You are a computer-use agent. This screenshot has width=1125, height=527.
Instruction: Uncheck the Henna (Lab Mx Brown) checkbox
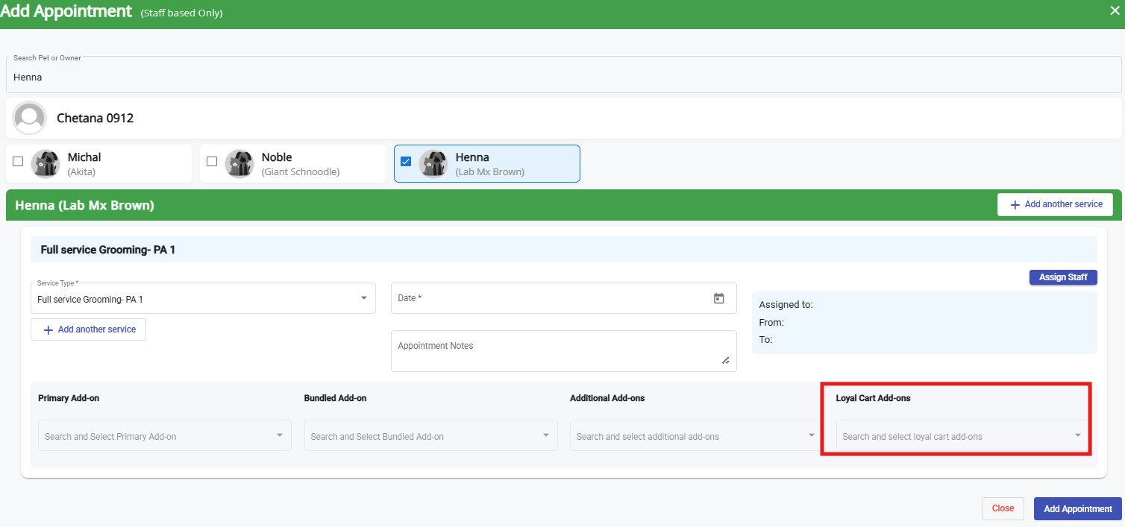pyautogui.click(x=406, y=161)
